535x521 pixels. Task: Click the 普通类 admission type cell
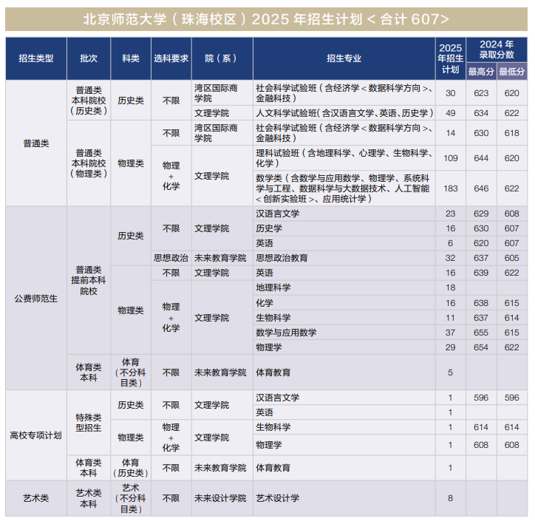coord(36,143)
